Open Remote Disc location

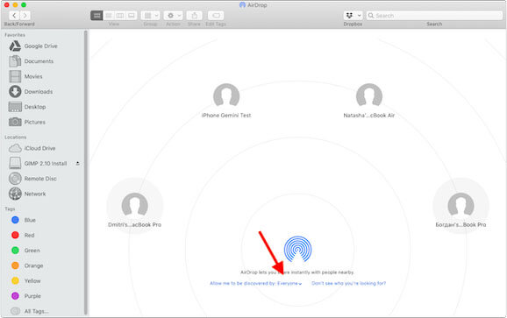40,179
